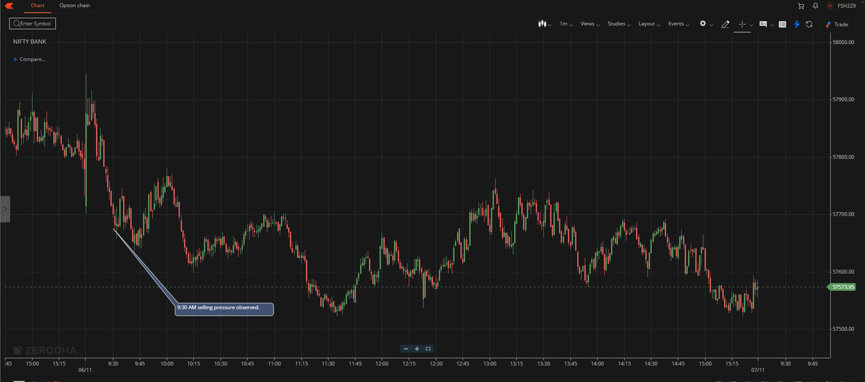Viewport: 865px width, 382px height.
Task: Click the 14:15 time axis label
Action: pos(625,363)
